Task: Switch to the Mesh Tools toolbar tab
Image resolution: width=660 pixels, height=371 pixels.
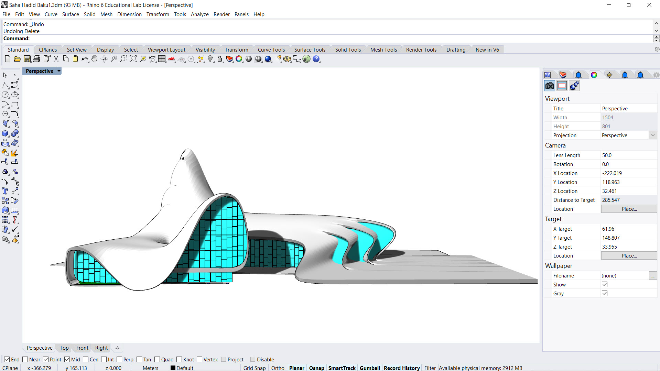Action: tap(383, 50)
